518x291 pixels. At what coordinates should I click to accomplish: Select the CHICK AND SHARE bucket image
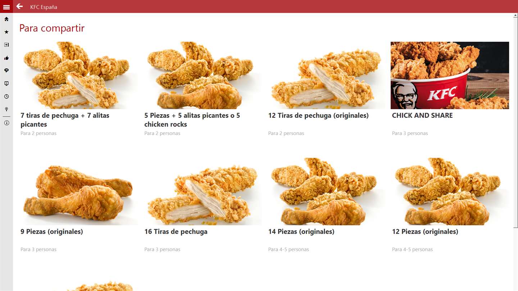coord(450,75)
